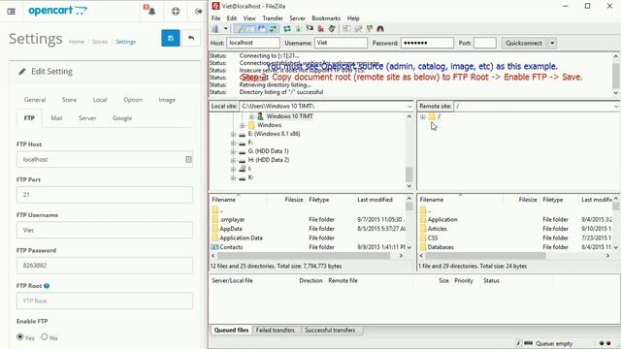This screenshot has height=349, width=621.
Task: Reconnect to the last server icon
Action: 332,29
